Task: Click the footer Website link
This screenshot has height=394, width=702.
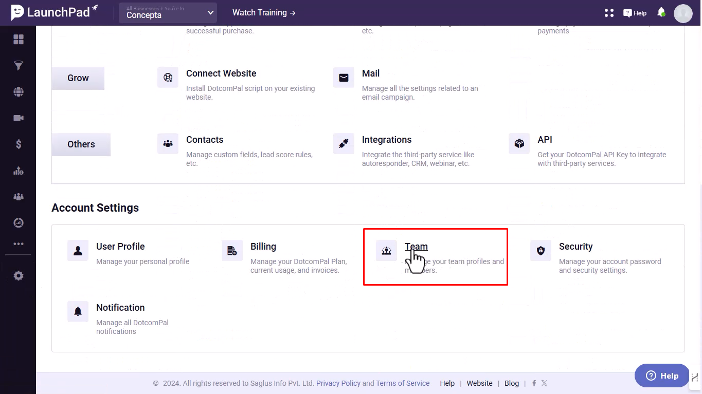Action: click(x=480, y=383)
